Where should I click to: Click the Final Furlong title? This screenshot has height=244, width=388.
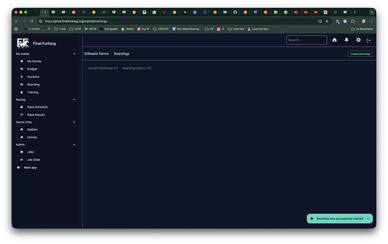point(44,43)
